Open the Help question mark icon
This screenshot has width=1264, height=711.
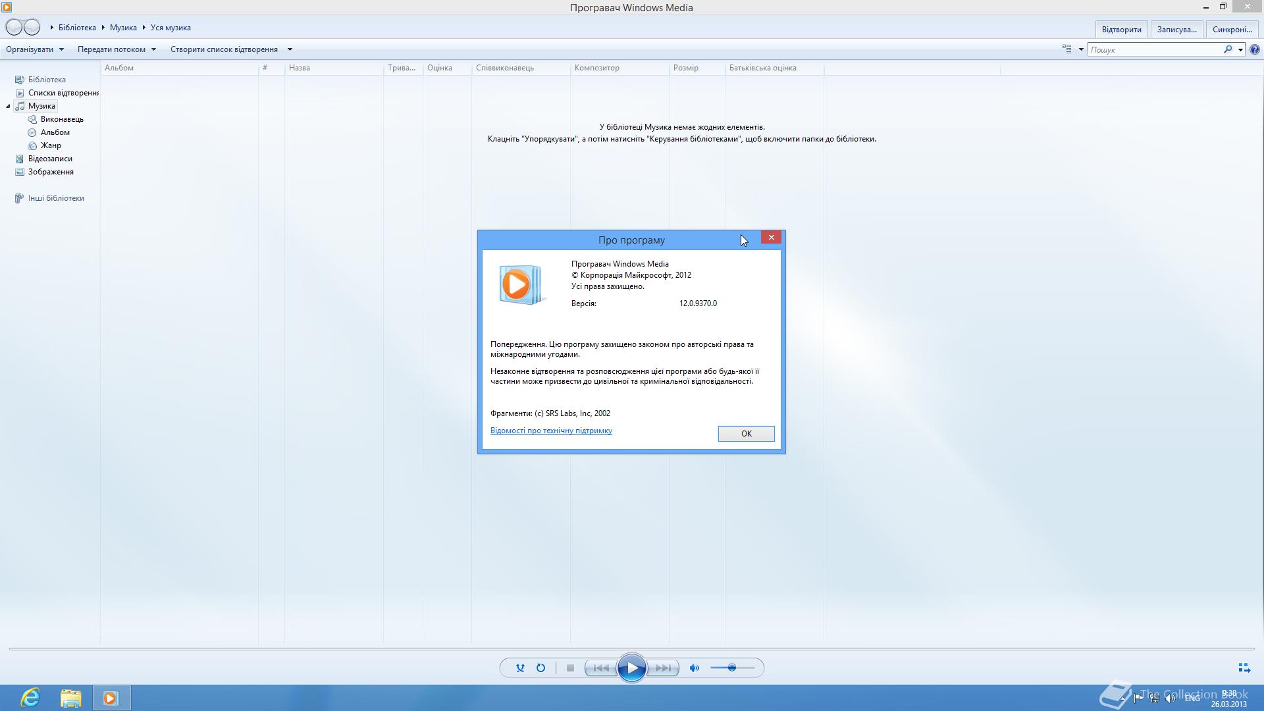click(1255, 49)
